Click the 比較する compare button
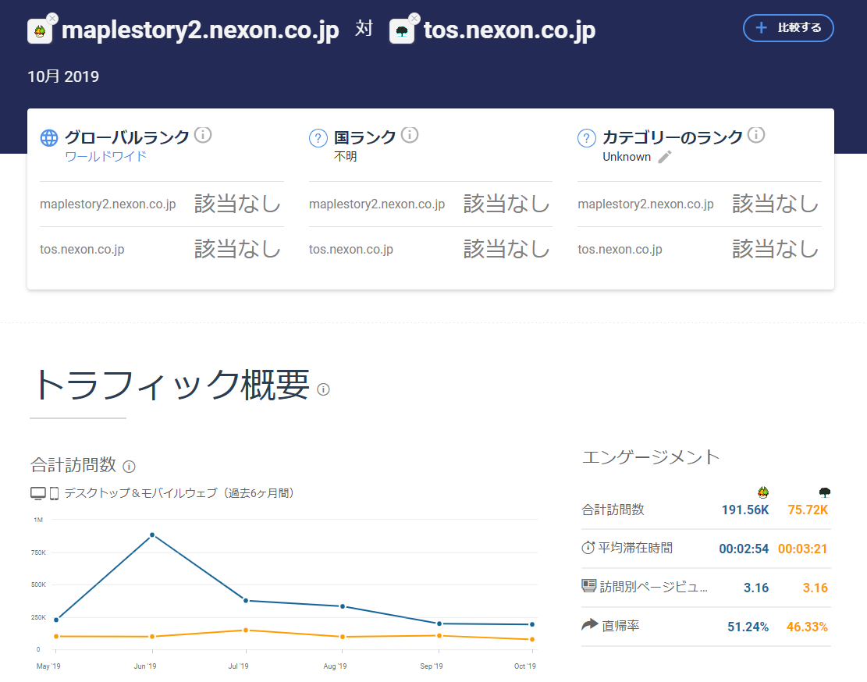The image size is (867, 682). tap(788, 27)
